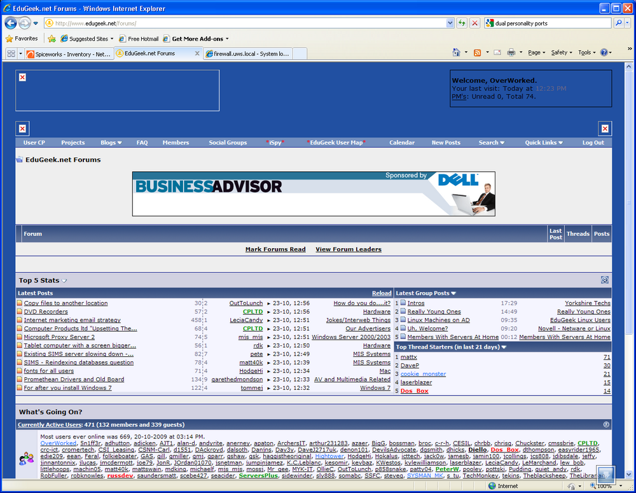Open a new blank tab
This screenshot has width=636, height=493.
click(x=300, y=53)
